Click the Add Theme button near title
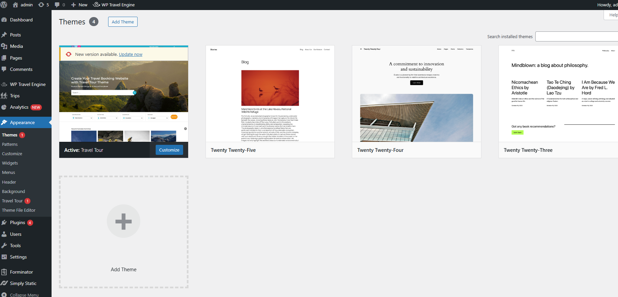618x297 pixels. (x=123, y=22)
